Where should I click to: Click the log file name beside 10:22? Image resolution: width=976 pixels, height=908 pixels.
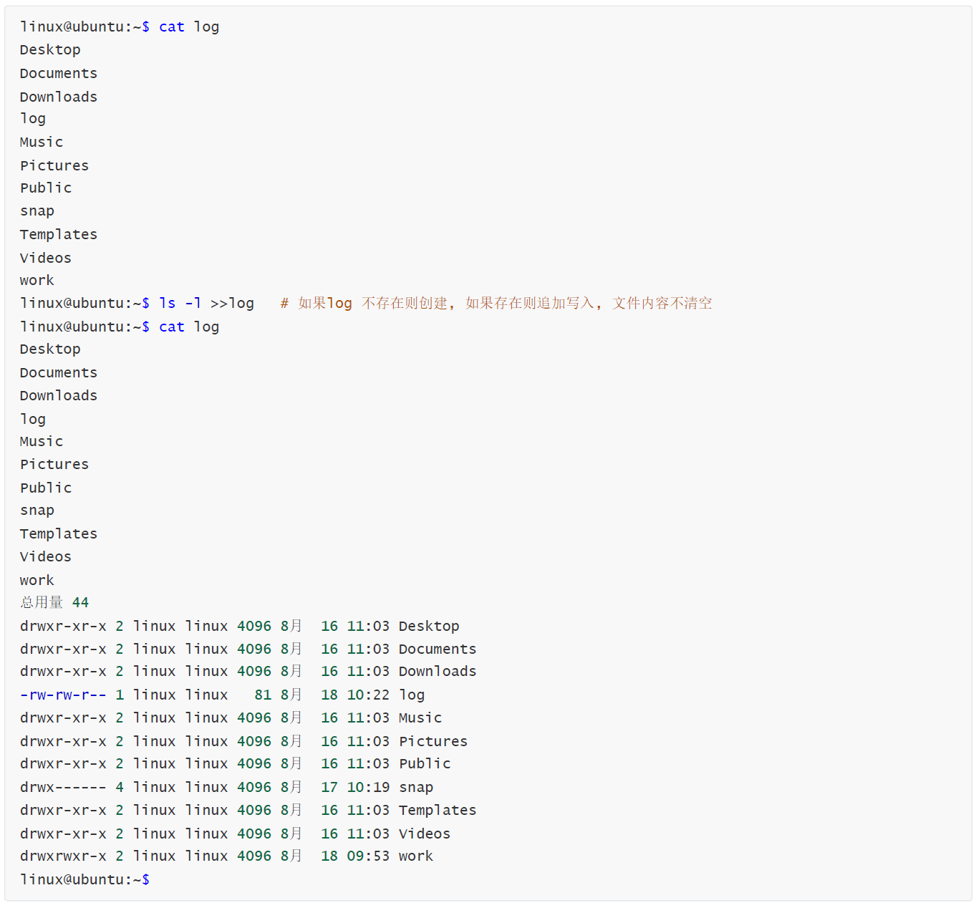(412, 695)
